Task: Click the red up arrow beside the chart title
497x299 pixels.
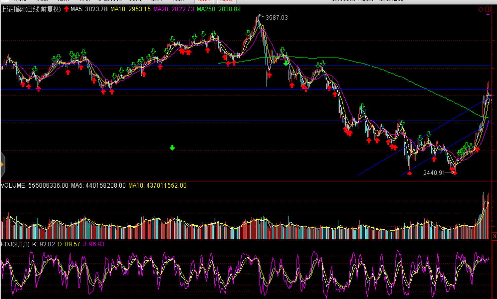Action: (66, 9)
